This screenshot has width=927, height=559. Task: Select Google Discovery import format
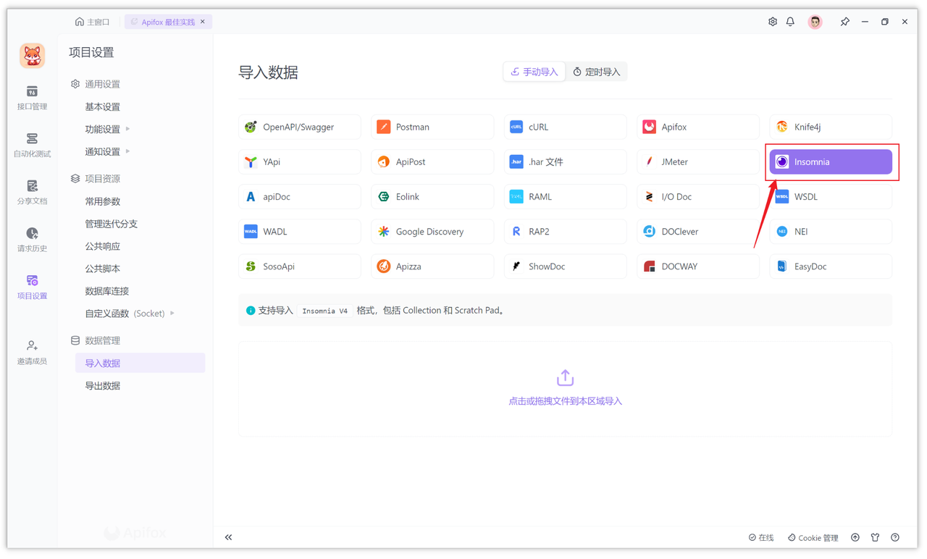[432, 231]
